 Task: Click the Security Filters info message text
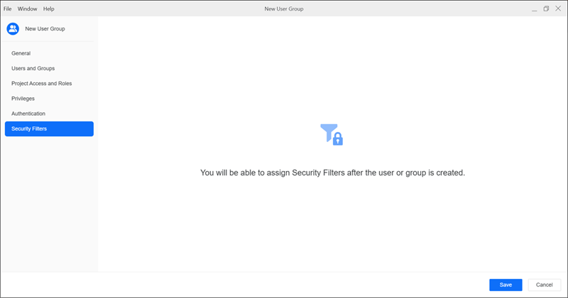pyautogui.click(x=332, y=172)
